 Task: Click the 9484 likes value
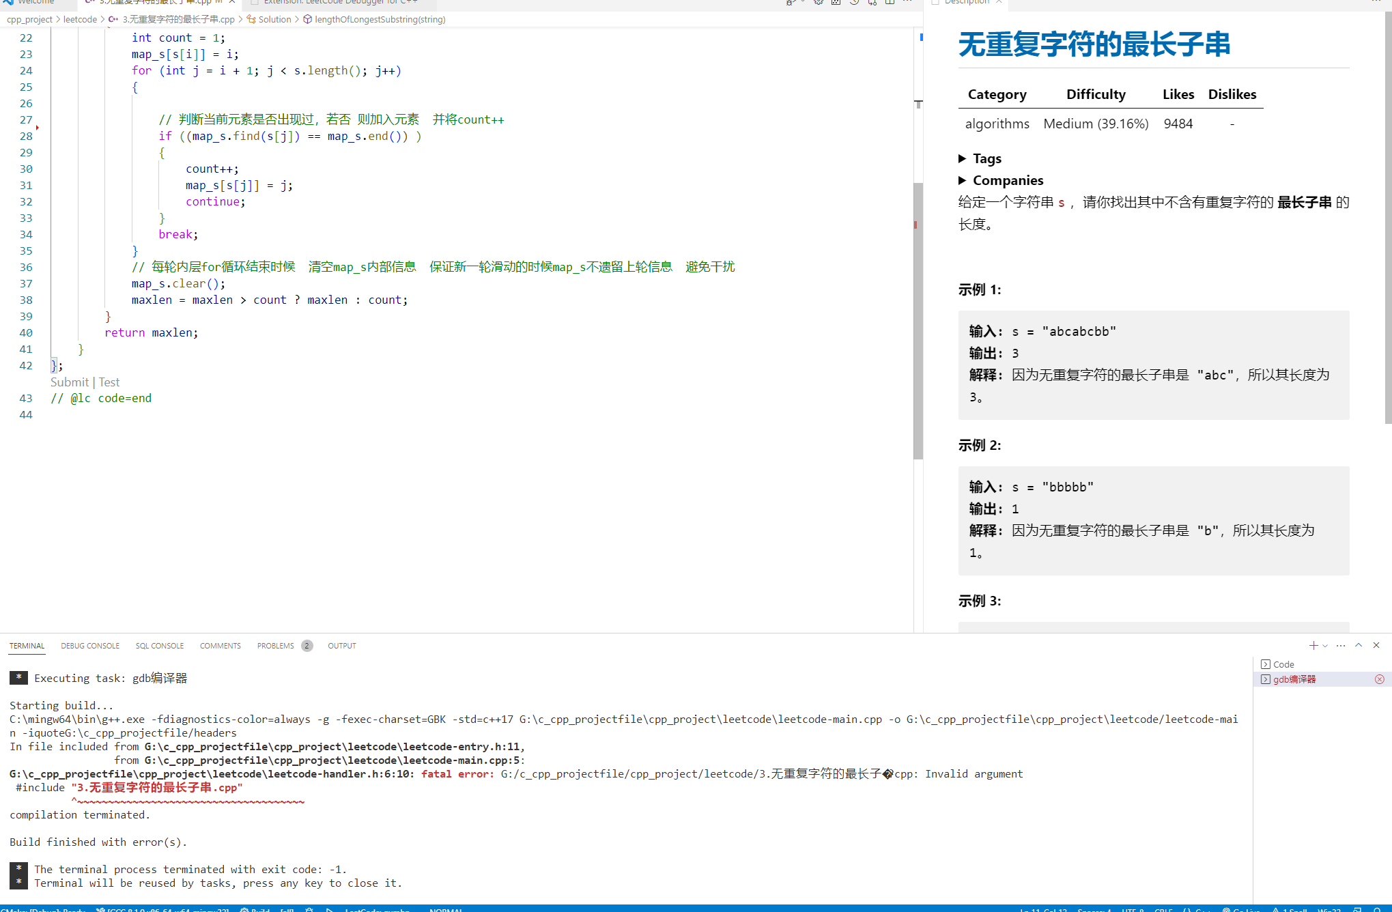[1178, 124]
